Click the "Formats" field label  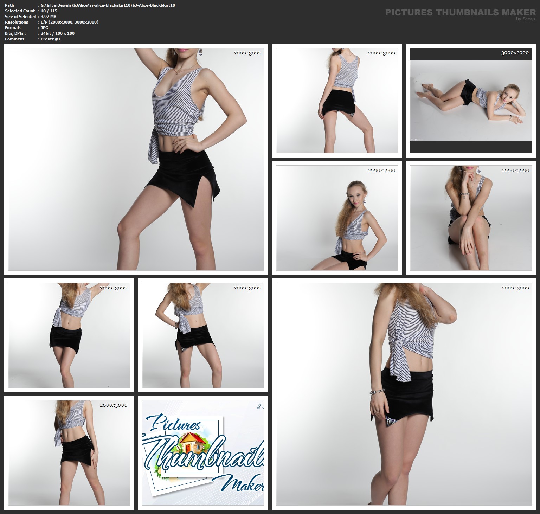[x=13, y=28]
